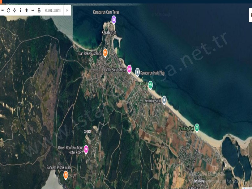Click the Villa Siesta Hotel pink marker
252x189 pixels.
coord(129,69)
